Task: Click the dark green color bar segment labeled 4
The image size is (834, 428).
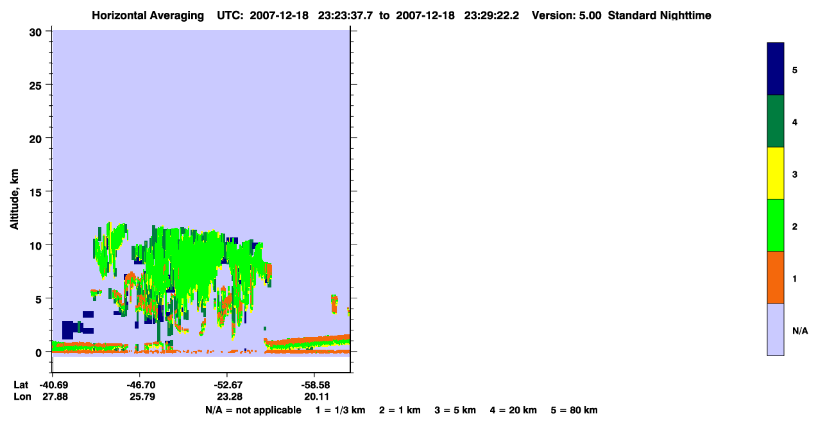Action: [x=776, y=121]
